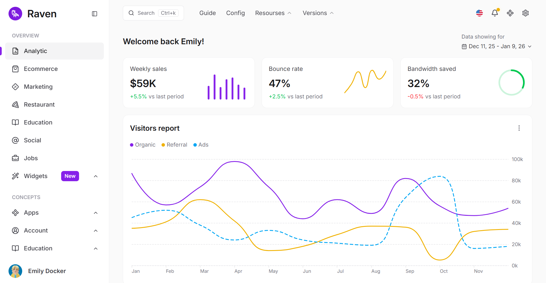The image size is (546, 283).
Task: Open notifications bell icon
Action: [x=495, y=13]
